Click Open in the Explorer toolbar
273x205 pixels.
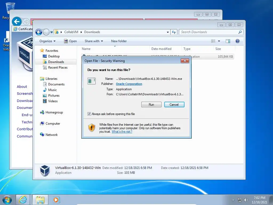70,41
